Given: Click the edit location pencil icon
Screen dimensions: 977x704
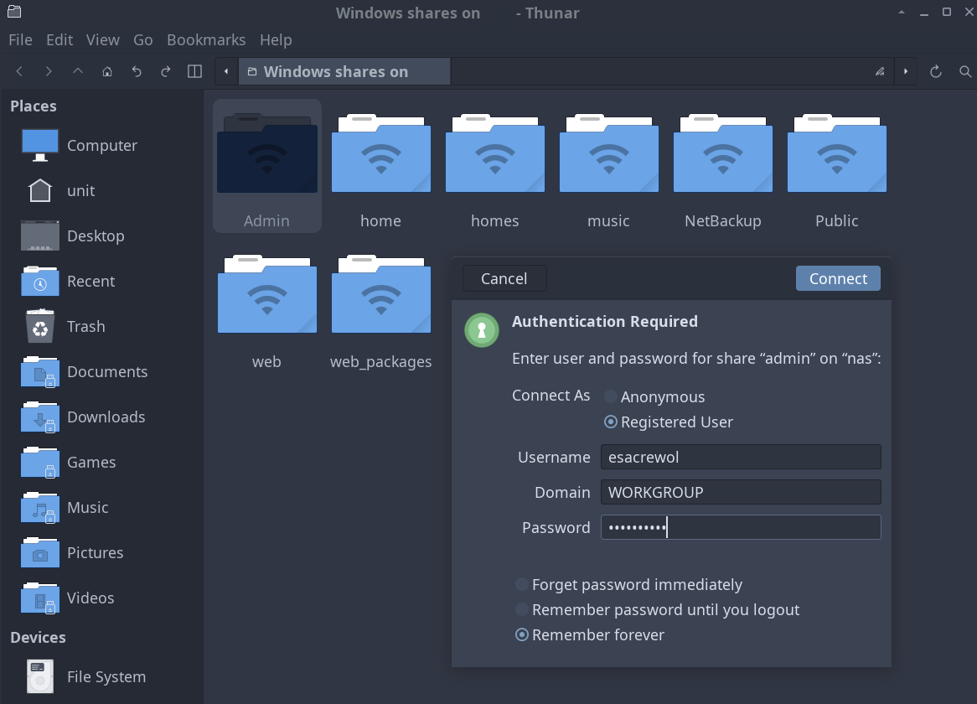Looking at the screenshot, I should pos(880,71).
